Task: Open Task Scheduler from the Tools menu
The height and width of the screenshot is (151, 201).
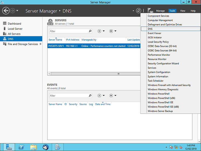Action: 171,81
